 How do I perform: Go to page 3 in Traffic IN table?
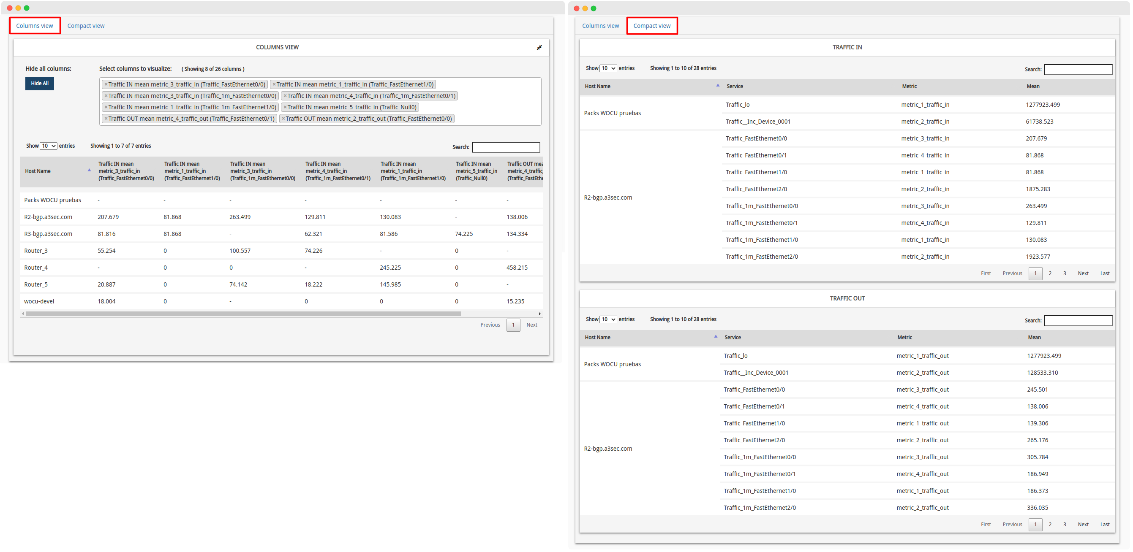click(x=1065, y=273)
